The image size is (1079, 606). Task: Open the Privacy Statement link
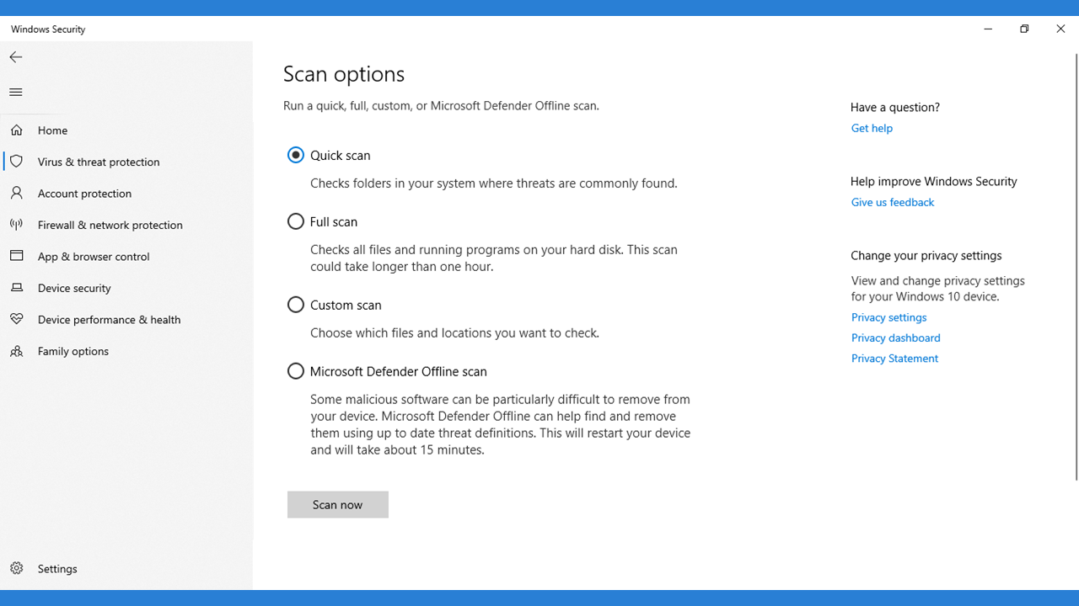(894, 359)
